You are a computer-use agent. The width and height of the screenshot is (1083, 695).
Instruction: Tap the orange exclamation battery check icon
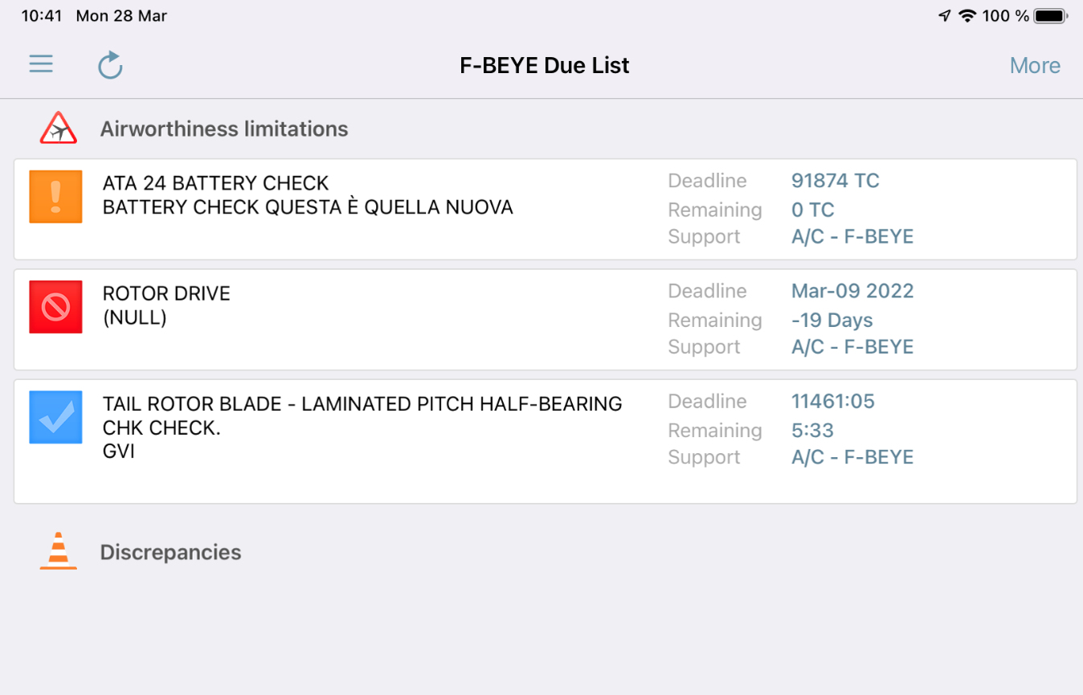coord(55,196)
